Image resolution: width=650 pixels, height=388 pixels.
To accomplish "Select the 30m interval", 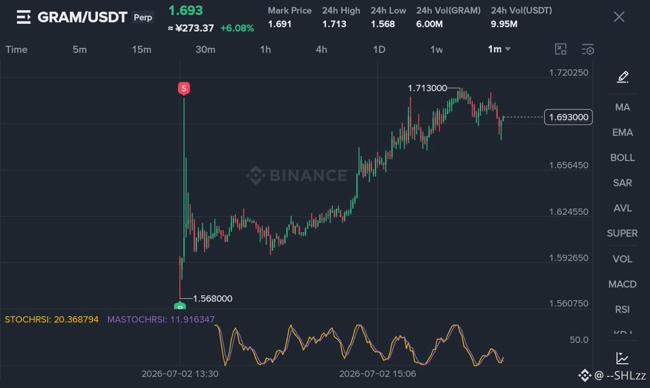I will (205, 49).
